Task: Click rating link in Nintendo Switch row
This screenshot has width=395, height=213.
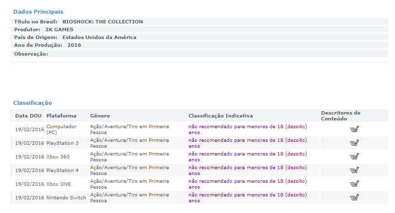Action: point(247,197)
